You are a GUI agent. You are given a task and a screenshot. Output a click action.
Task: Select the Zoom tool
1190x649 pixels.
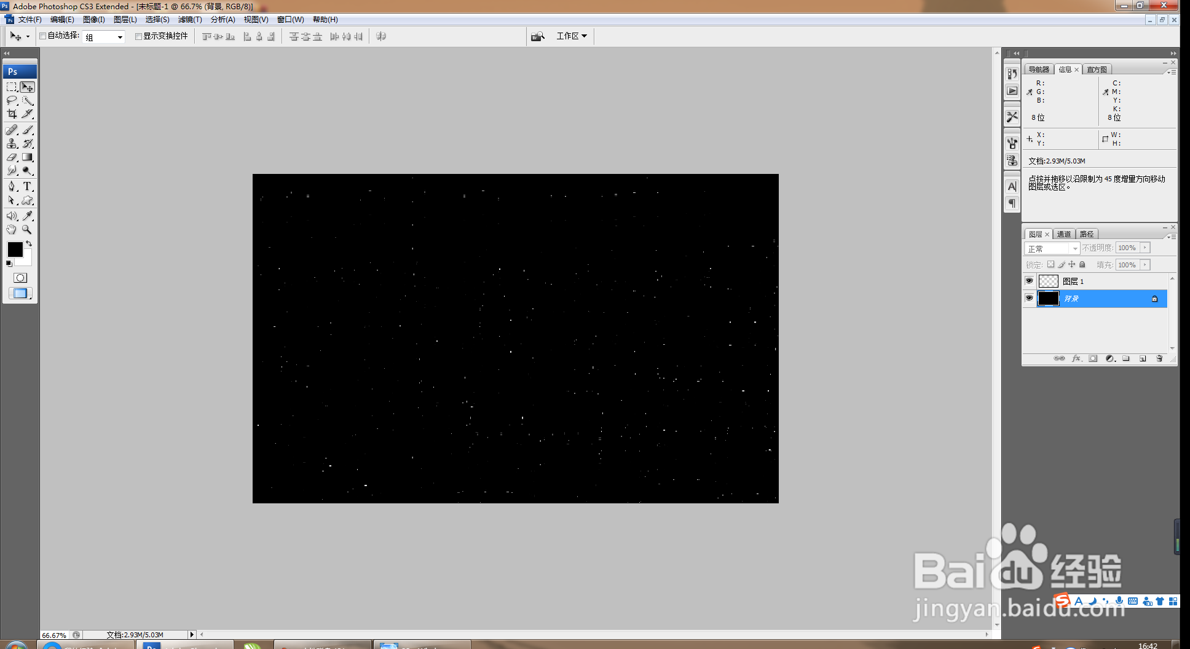[x=28, y=230]
